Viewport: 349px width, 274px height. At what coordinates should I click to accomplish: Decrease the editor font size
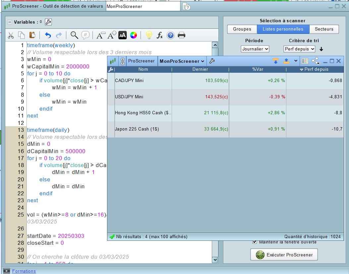tap(101, 35)
